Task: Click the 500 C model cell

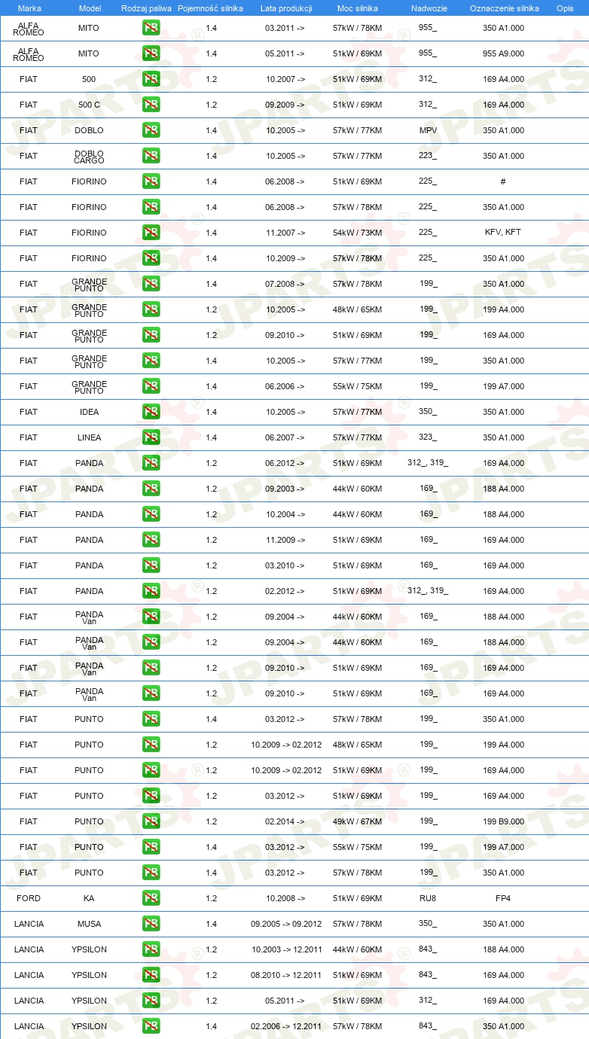Action: pyautogui.click(x=89, y=105)
